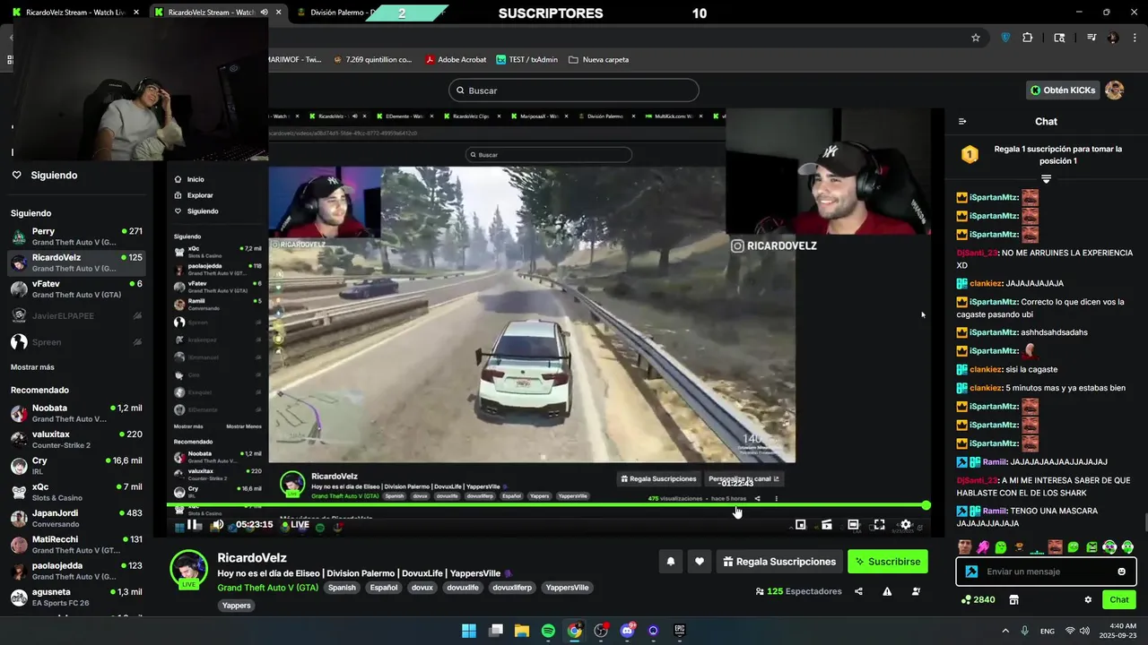Select the dovuxlife tag

click(463, 588)
